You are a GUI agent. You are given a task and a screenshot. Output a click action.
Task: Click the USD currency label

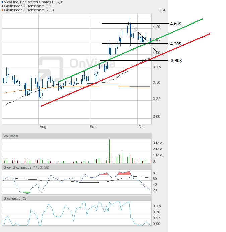tap(162, 10)
